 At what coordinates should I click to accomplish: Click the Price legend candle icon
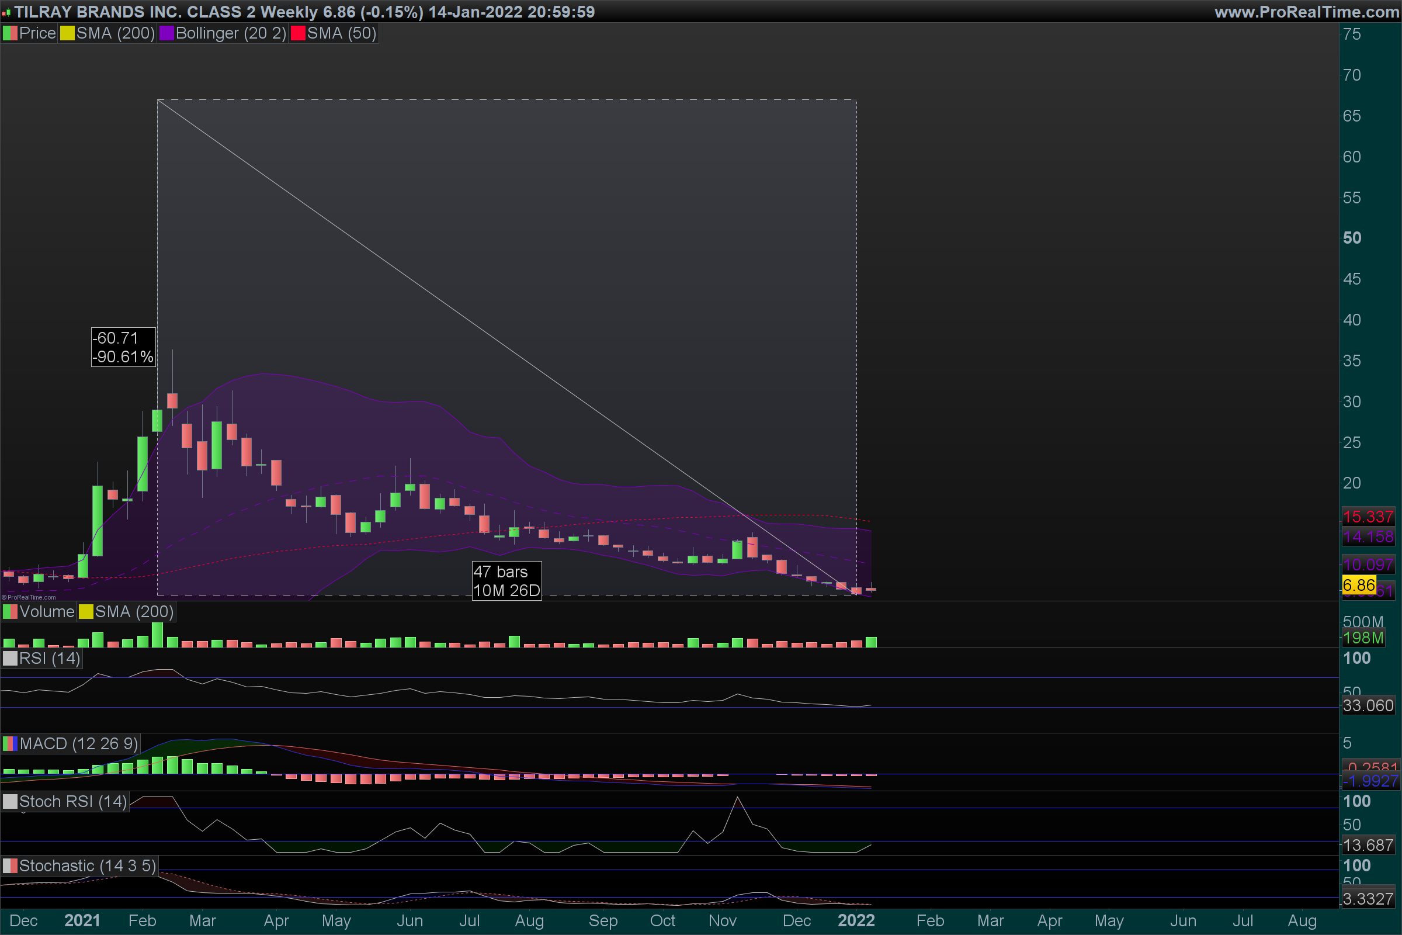tap(10, 33)
